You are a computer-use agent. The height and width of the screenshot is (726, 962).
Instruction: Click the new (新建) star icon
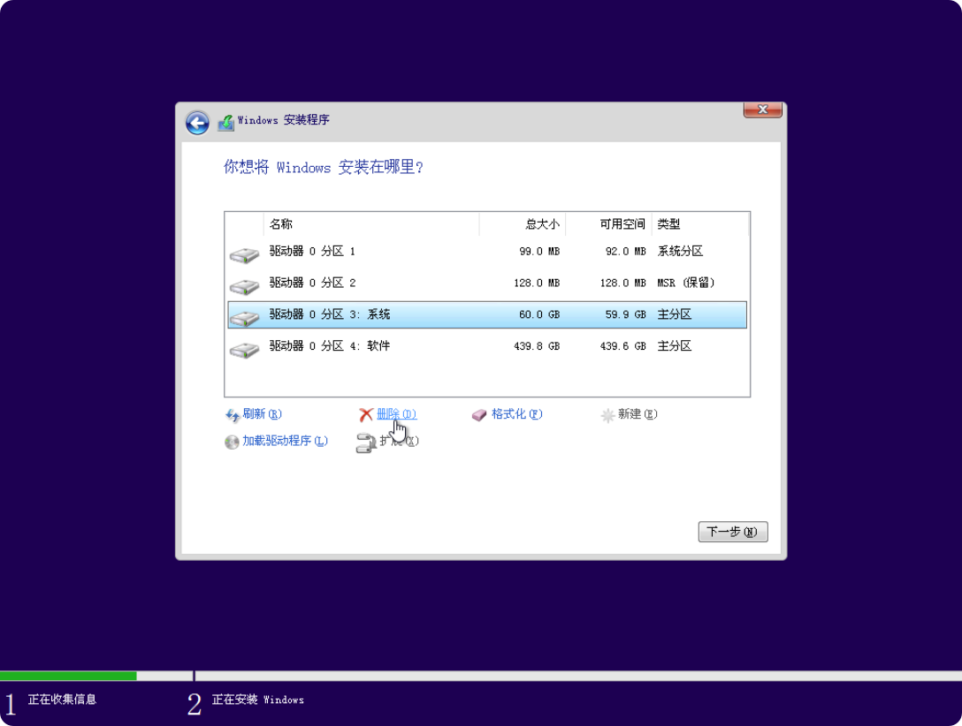tap(607, 415)
